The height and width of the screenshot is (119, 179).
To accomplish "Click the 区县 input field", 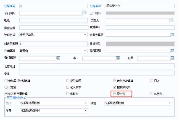I will point(154,58).
